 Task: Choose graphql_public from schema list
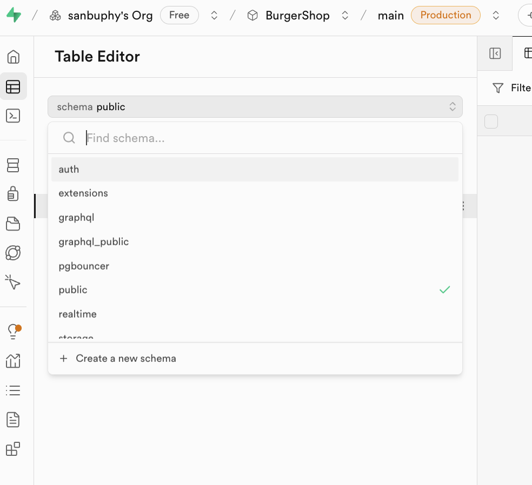[255, 242]
